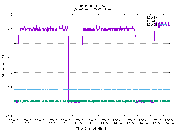Click the 0 y-axis tick label
The height and width of the screenshot is (131, 175).
click(x=11, y=102)
